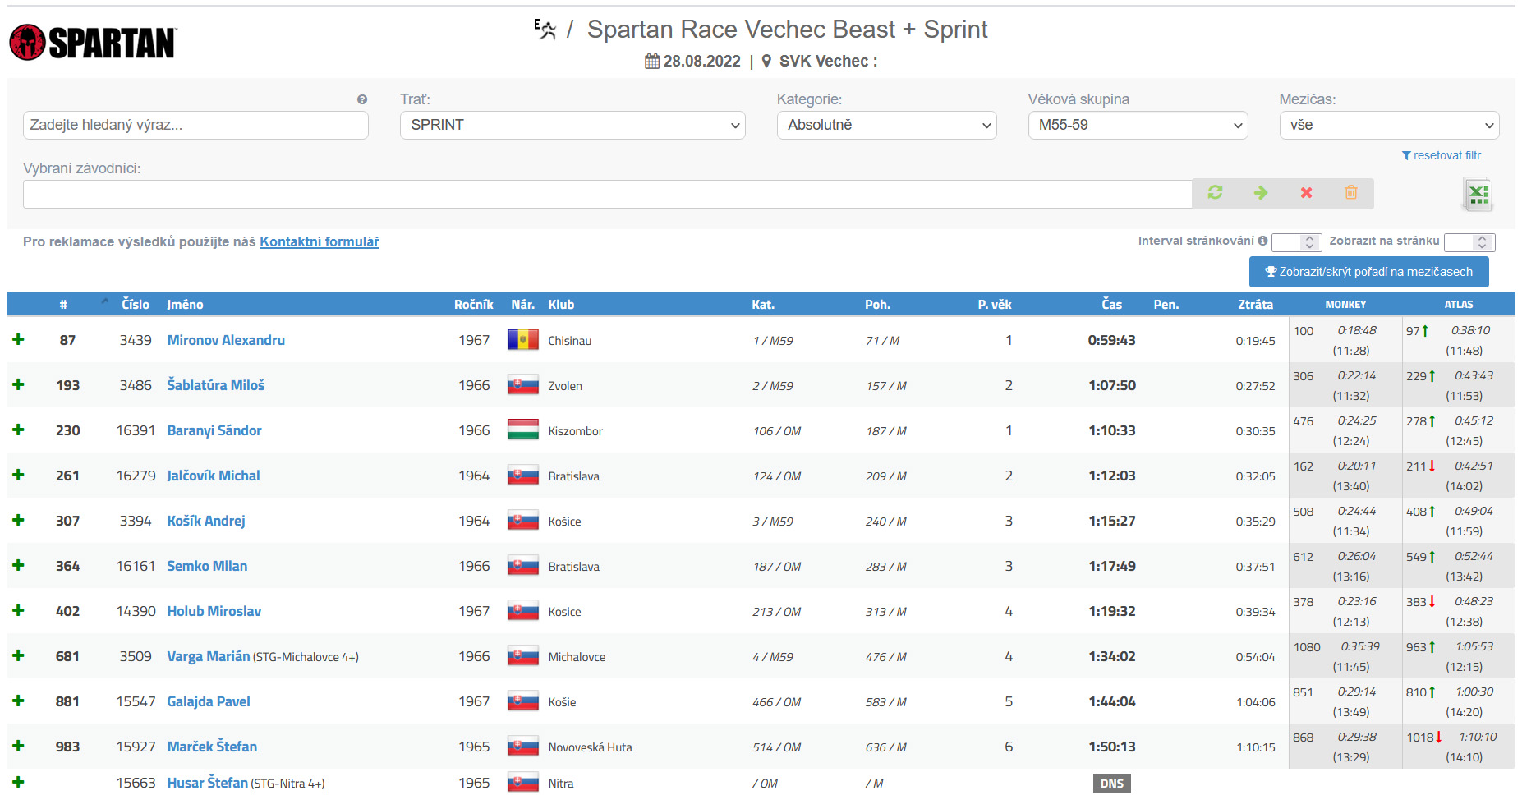Viewport: 1522px width, 795px height.
Task: Click Moldova flag in Mironov row
Action: click(523, 339)
